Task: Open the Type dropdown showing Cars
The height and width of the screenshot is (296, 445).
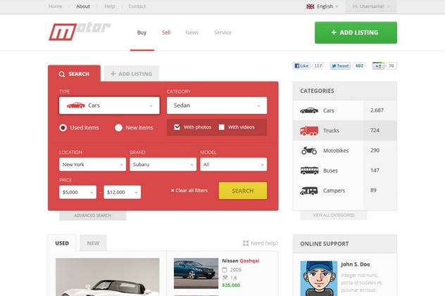Action: point(109,105)
